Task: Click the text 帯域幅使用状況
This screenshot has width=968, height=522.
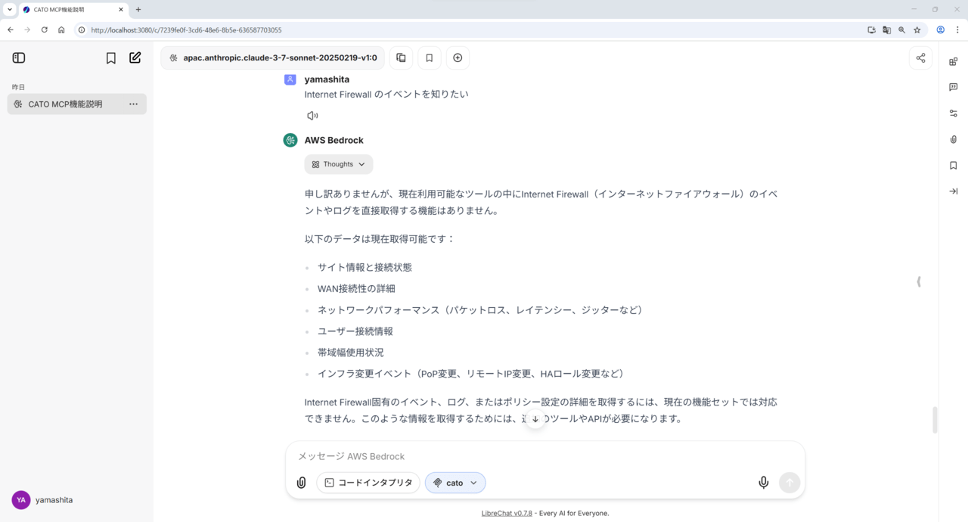Action: click(351, 353)
